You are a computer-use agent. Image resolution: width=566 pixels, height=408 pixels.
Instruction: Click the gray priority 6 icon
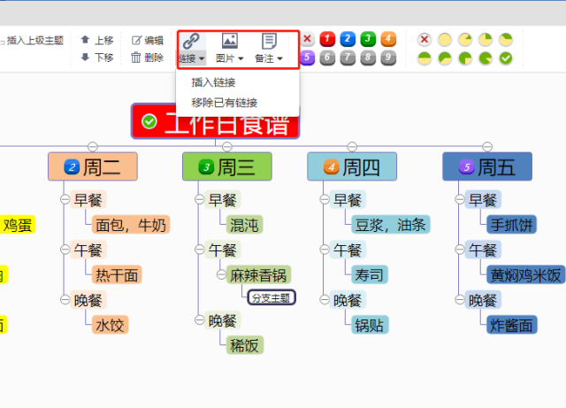(327, 58)
